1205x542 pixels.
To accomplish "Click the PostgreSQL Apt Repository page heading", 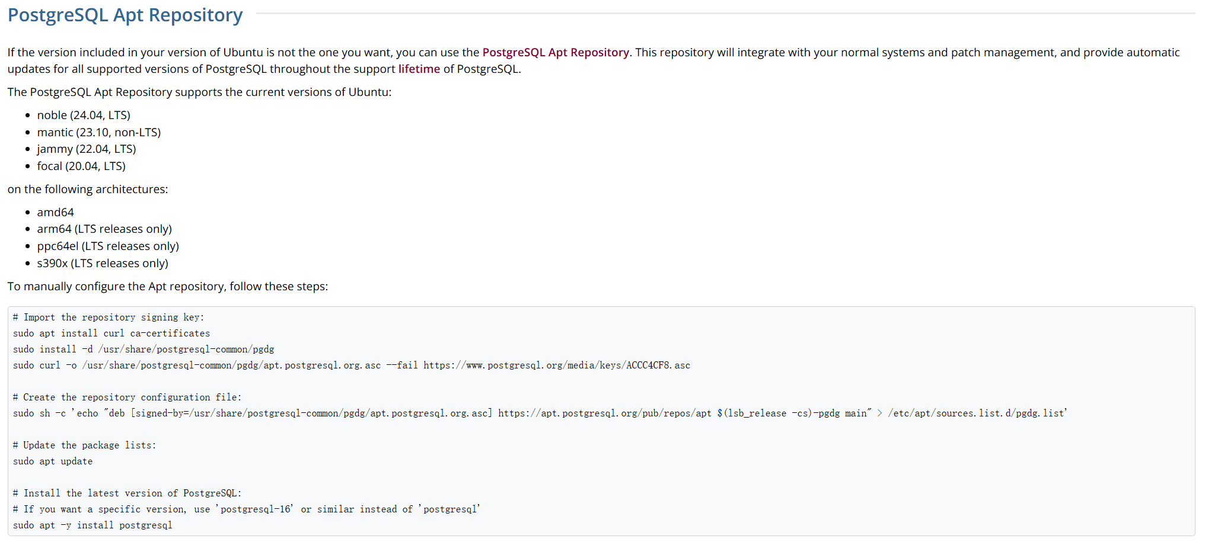I will (x=125, y=15).
